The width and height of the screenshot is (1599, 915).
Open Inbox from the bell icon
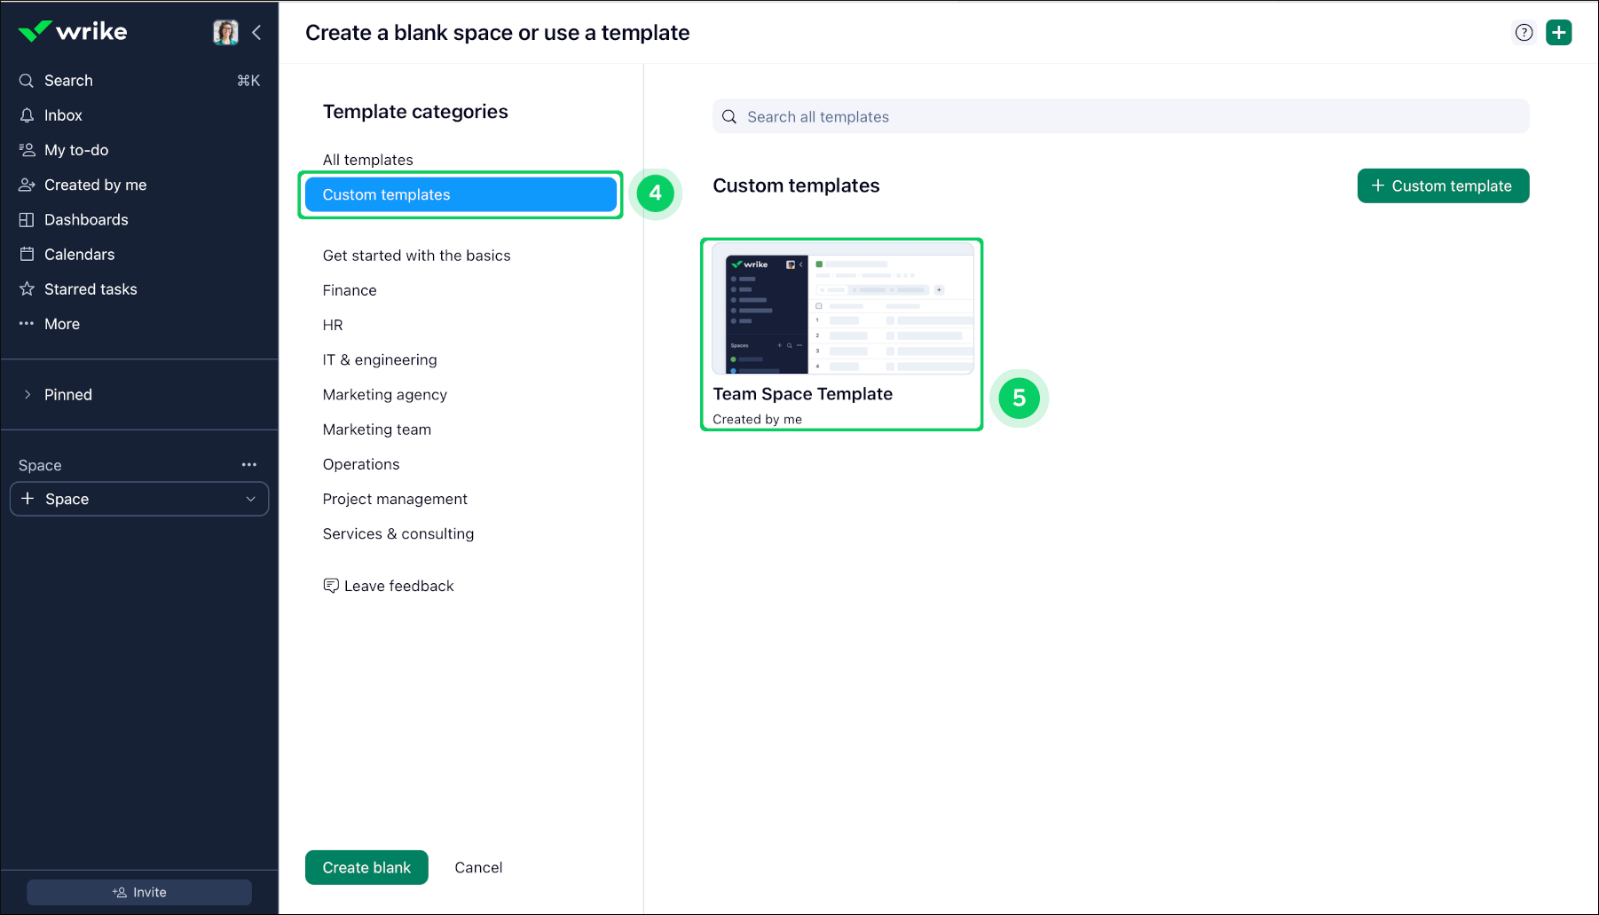click(28, 115)
